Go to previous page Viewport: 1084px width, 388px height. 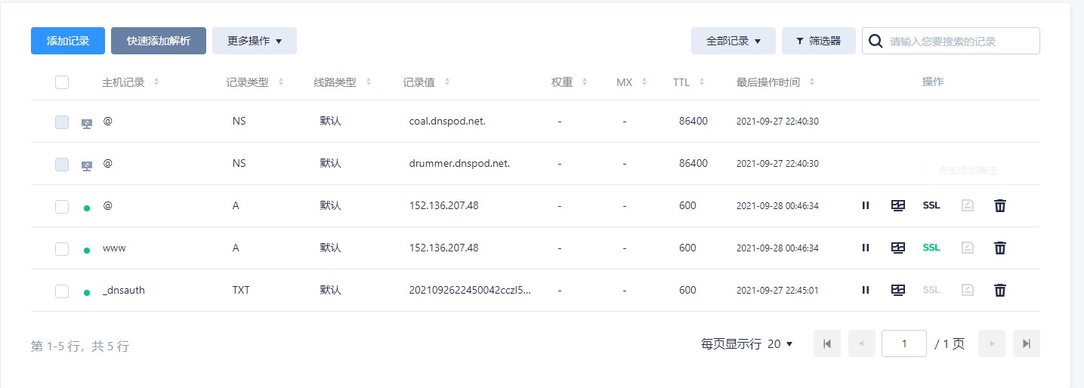click(862, 343)
